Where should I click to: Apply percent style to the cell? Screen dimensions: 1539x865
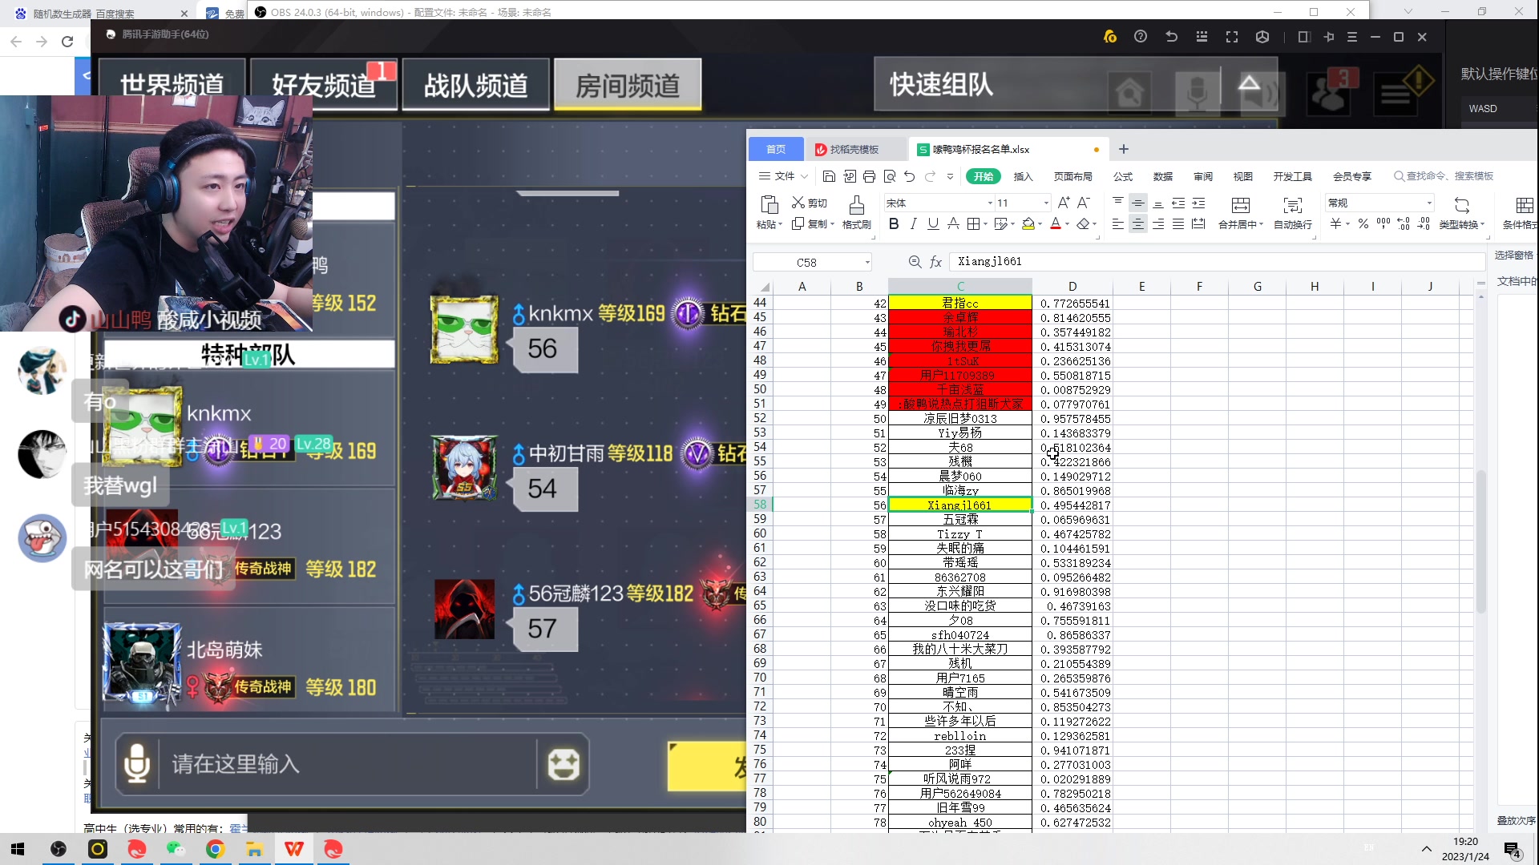point(1363,224)
